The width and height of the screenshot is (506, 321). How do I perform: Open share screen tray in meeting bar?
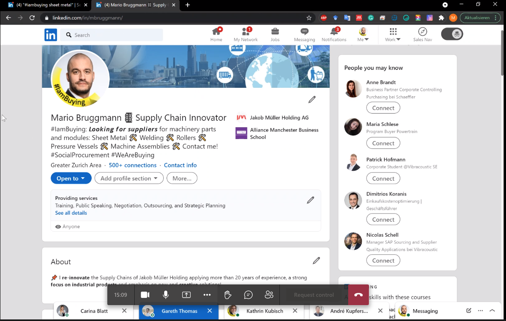(x=186, y=295)
